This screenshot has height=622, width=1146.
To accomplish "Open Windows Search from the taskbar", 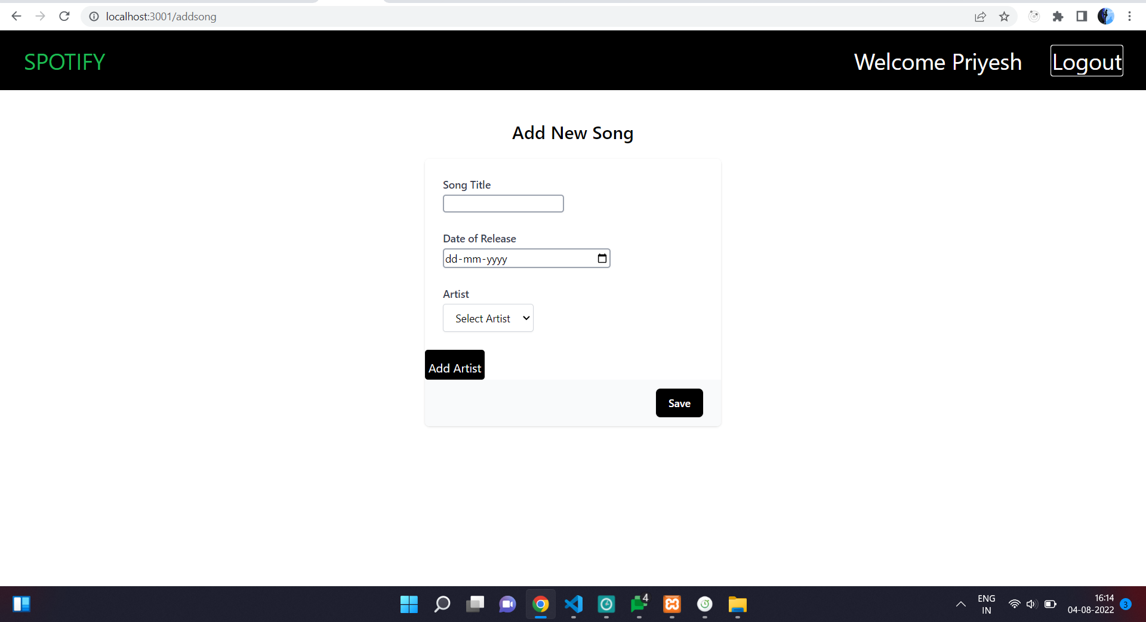I will 442,605.
